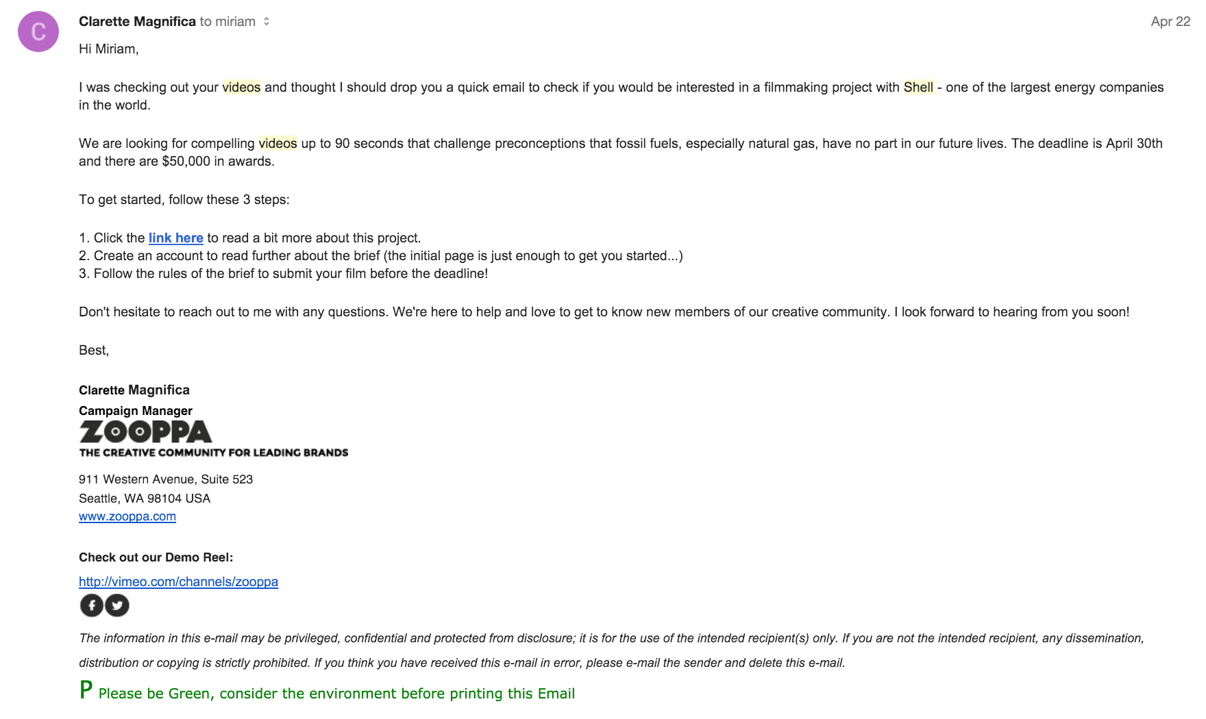Screen dimensions: 1206x719
Task: Click the "to miriam" recipient text
Action: [x=227, y=21]
